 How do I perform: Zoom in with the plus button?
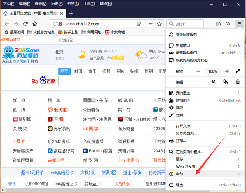click(227, 71)
